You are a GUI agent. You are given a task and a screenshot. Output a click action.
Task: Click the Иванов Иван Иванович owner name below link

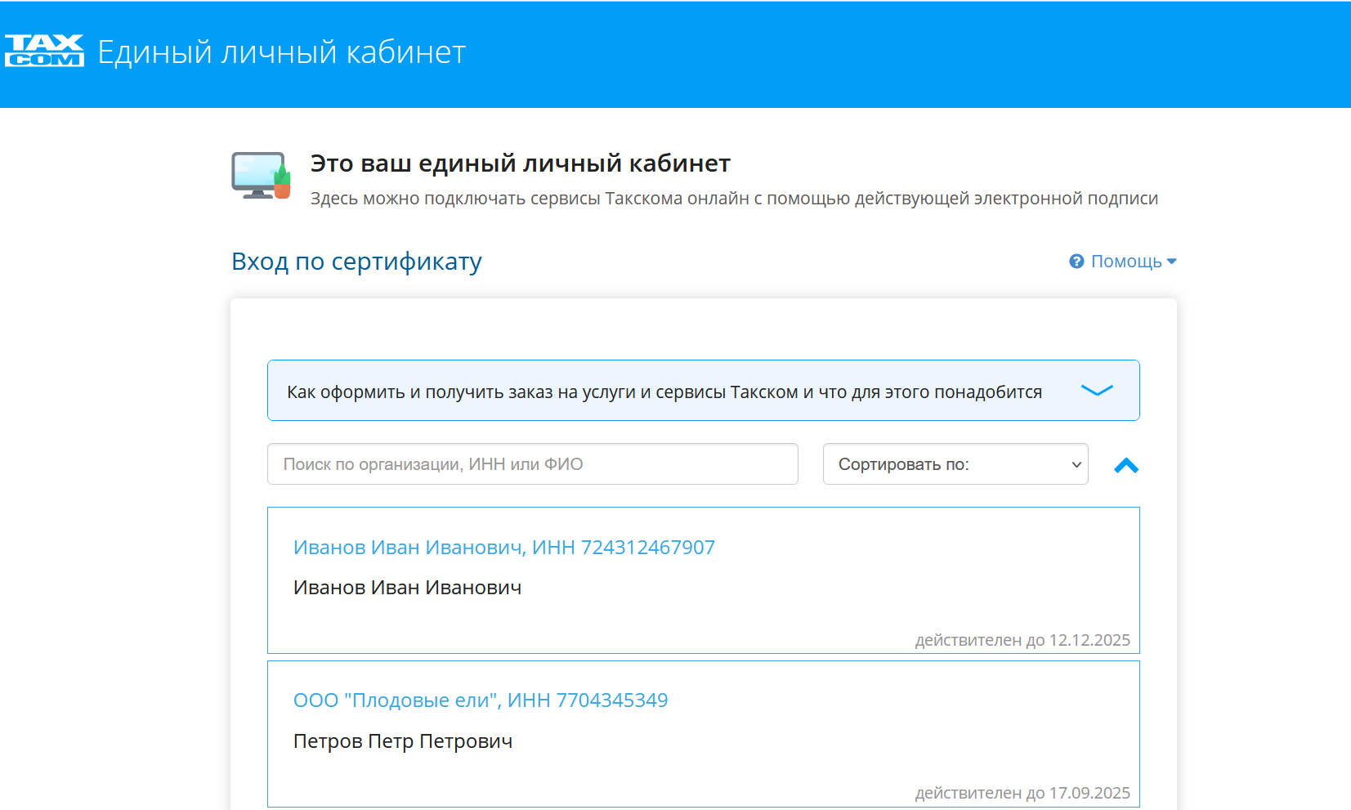(407, 588)
